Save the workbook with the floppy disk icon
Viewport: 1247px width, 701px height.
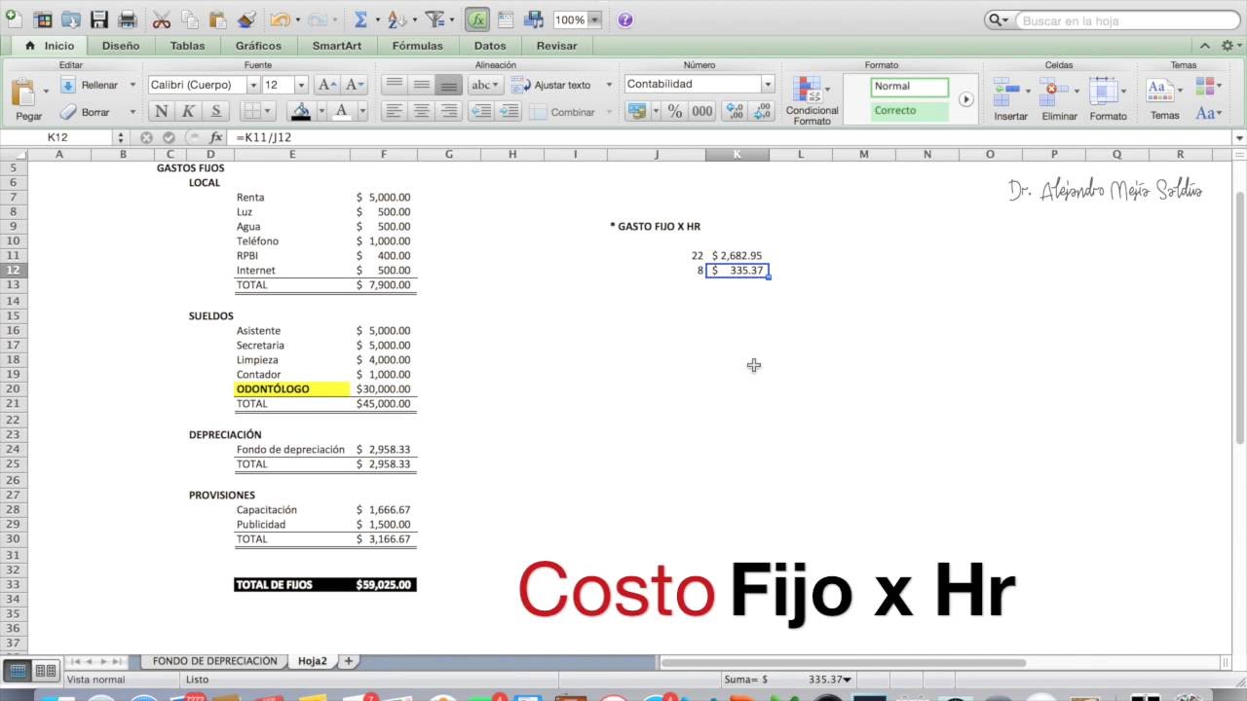pos(99,19)
